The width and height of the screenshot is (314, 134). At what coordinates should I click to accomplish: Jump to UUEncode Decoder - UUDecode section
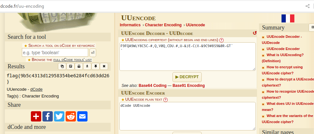(282, 40)
